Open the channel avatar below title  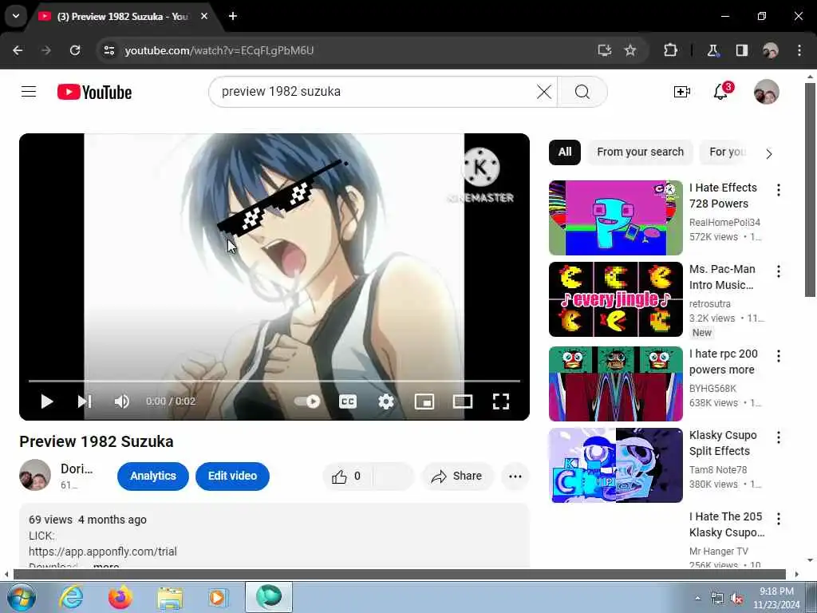[x=35, y=475]
